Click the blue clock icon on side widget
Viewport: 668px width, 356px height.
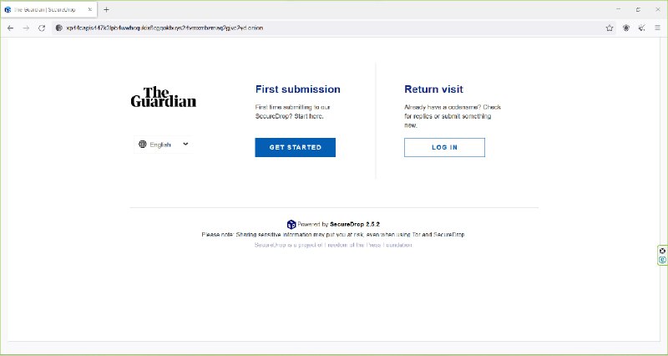coord(662,260)
